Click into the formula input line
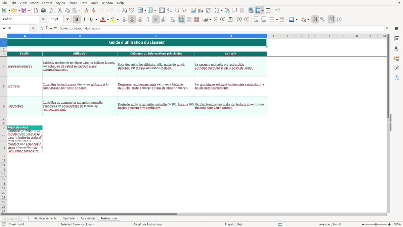This screenshot has width=403, height=227. 222,28
